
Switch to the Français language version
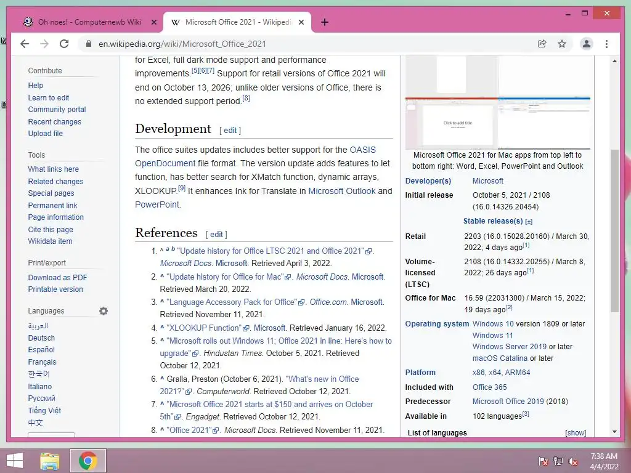(x=42, y=362)
